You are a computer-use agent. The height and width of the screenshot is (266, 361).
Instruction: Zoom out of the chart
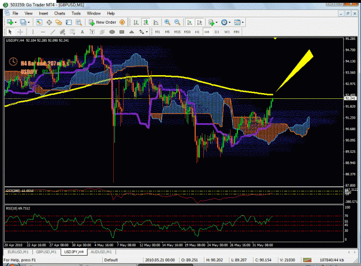point(177,23)
